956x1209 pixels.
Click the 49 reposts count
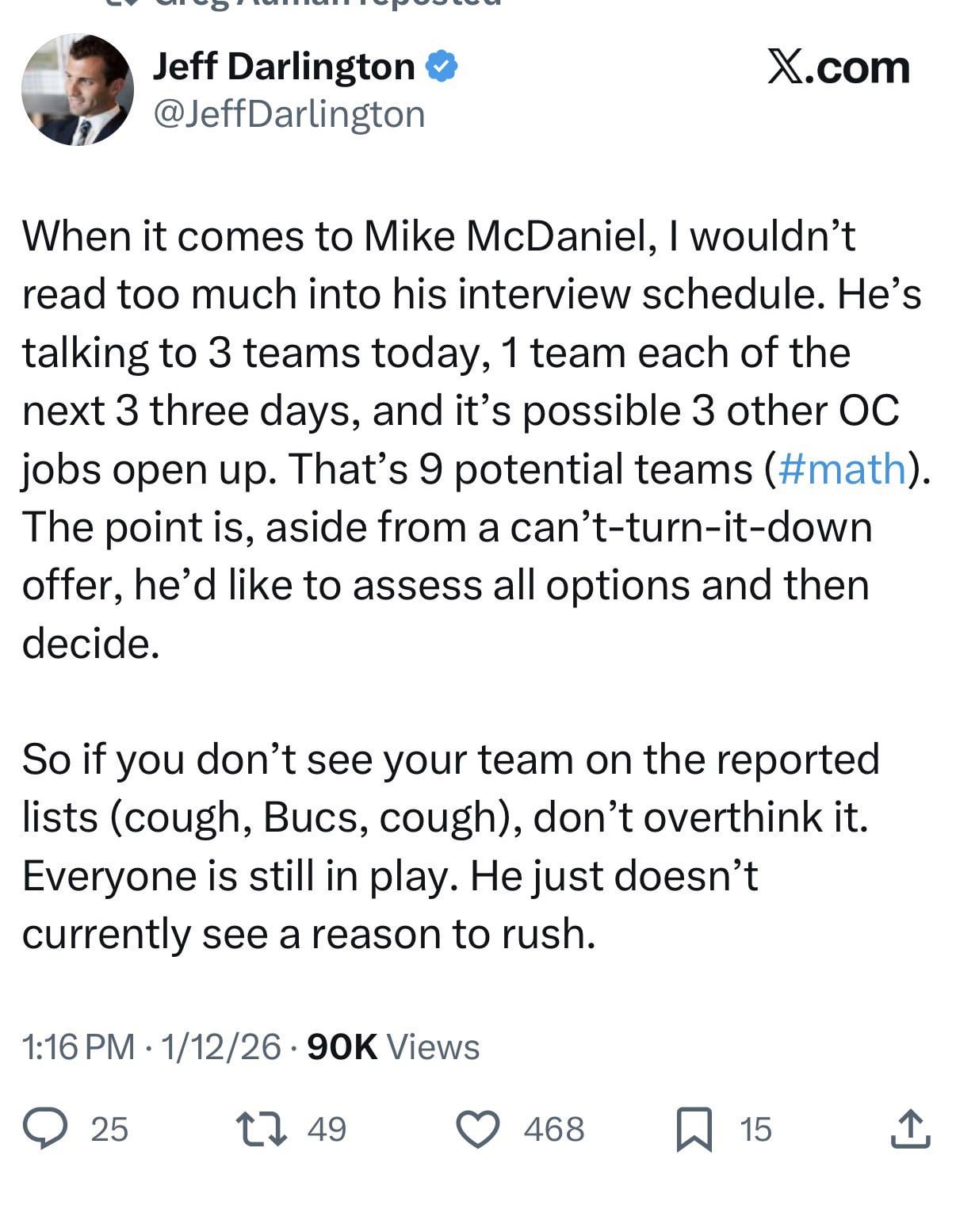(x=327, y=1129)
